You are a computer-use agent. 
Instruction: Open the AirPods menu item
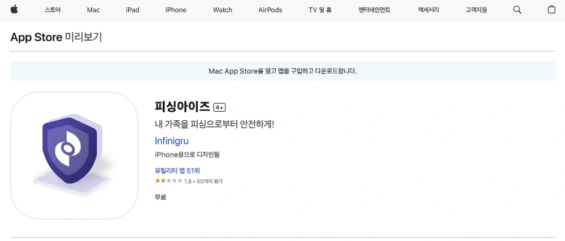[270, 10]
